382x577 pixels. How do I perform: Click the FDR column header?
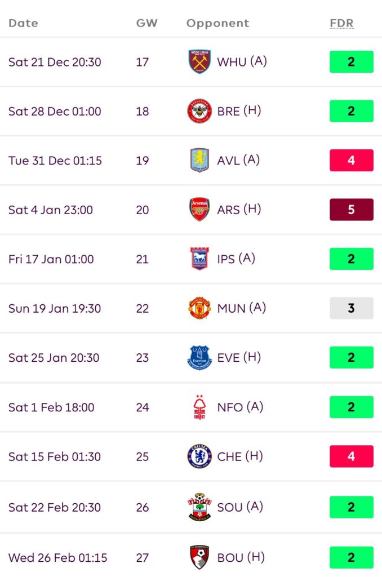point(341,23)
